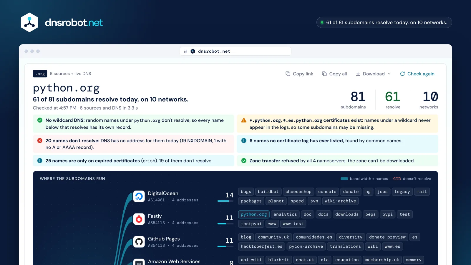
Task: Click the DigitalOcean provider icon
Action: [139, 196]
